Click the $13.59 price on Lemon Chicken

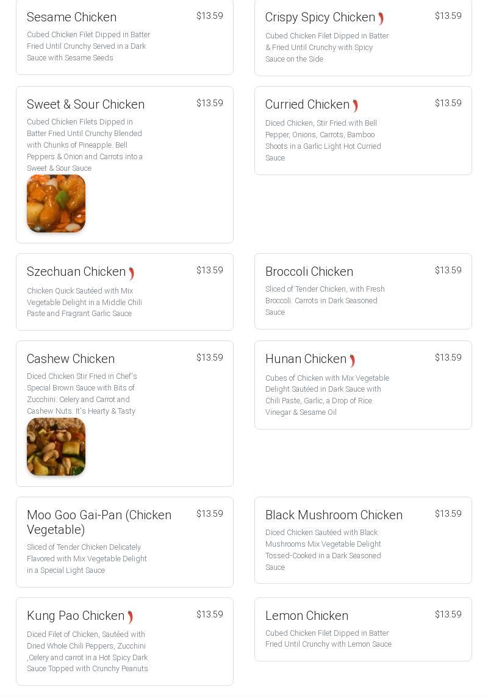(x=448, y=614)
